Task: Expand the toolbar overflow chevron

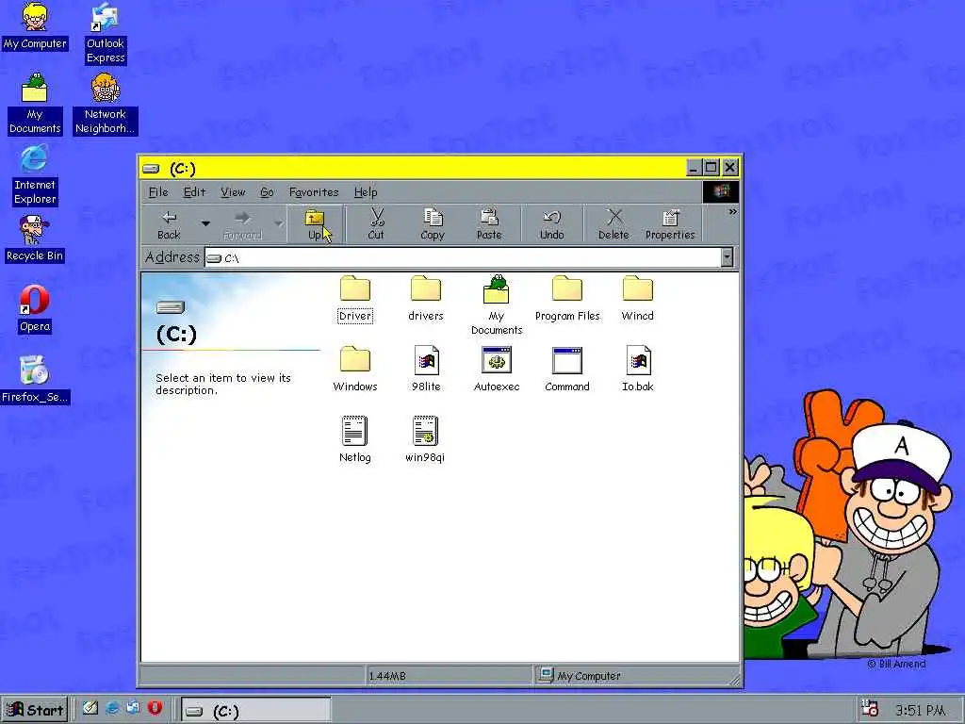Action: tap(732, 212)
